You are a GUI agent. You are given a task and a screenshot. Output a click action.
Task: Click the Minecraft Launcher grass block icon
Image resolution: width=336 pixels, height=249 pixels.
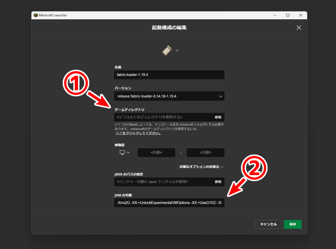click(x=36, y=15)
